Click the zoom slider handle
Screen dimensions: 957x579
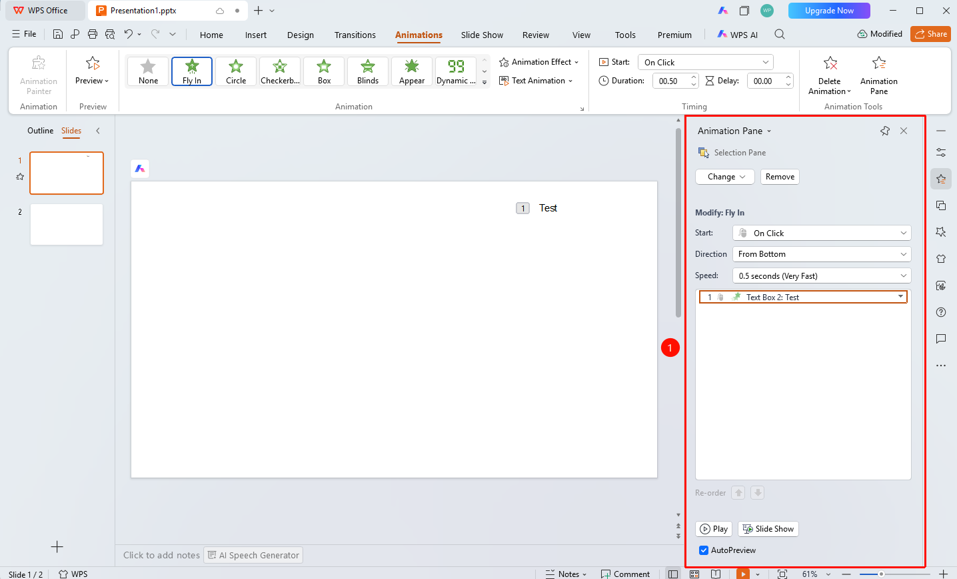point(881,574)
